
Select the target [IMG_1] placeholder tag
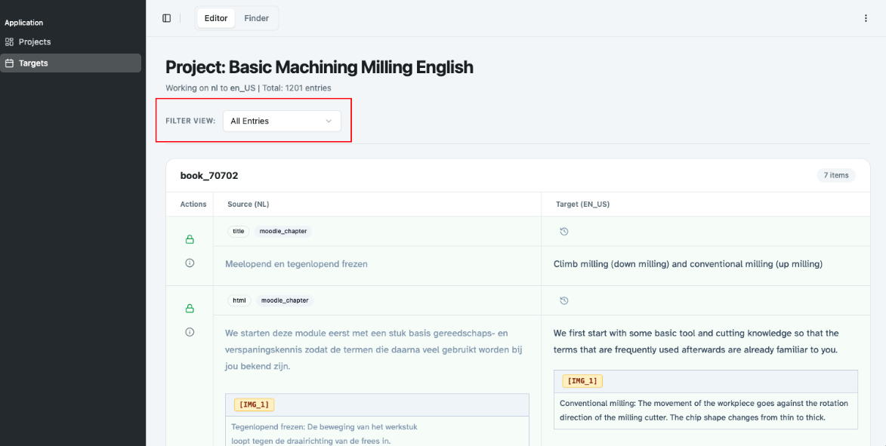click(582, 381)
